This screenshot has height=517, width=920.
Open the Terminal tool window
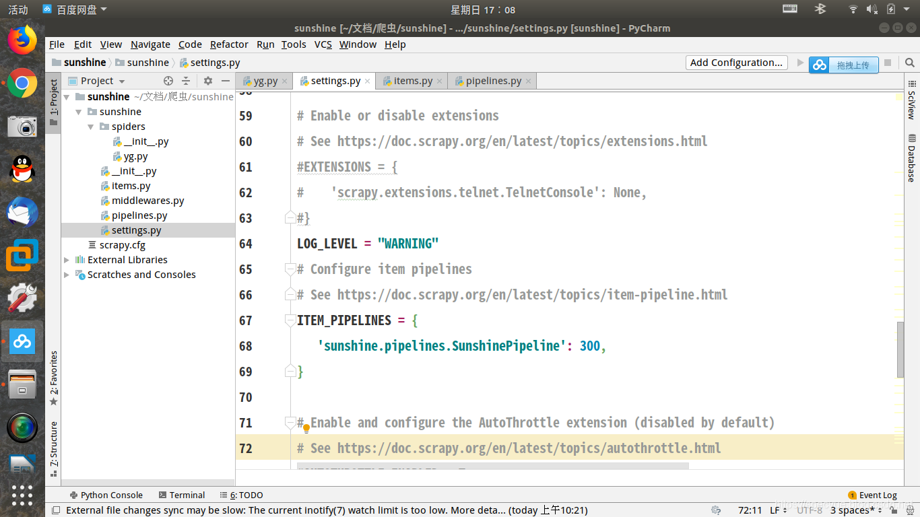pos(181,495)
